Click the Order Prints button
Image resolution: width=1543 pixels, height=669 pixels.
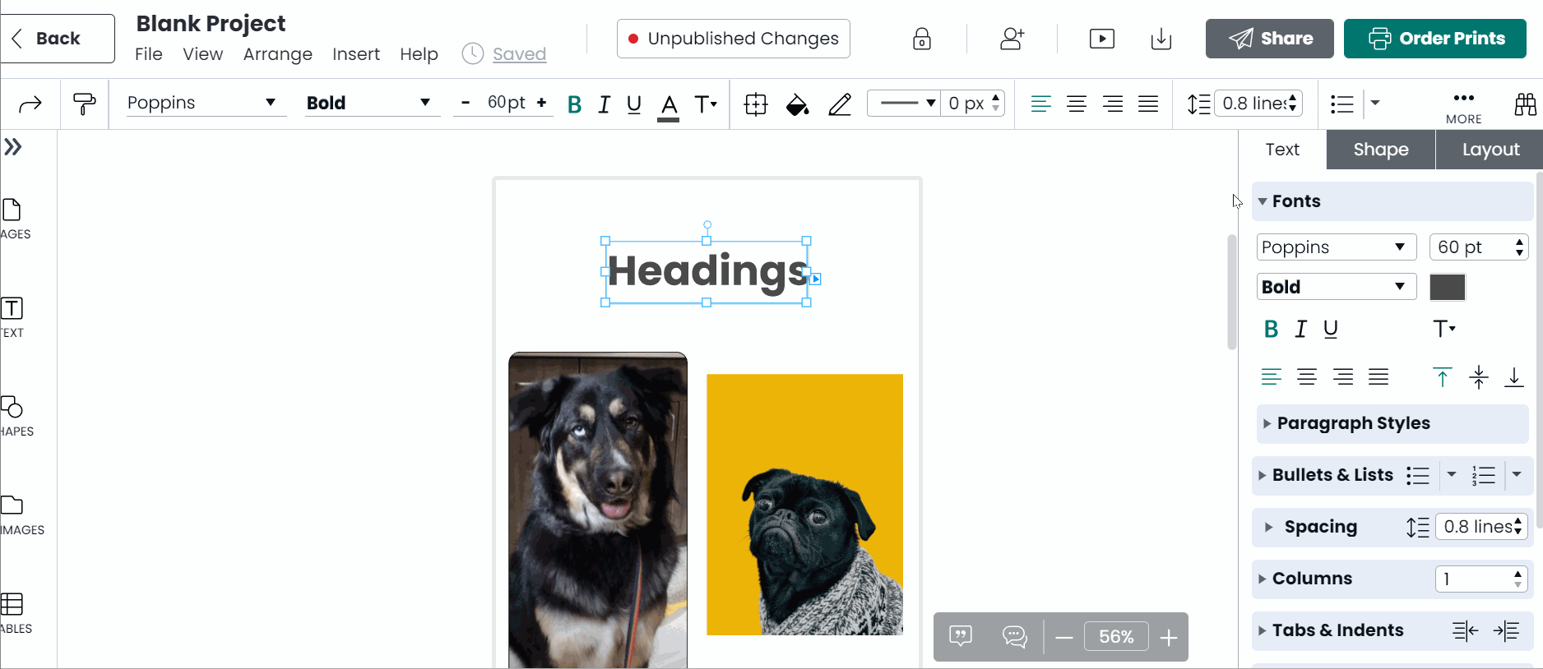1434,39
